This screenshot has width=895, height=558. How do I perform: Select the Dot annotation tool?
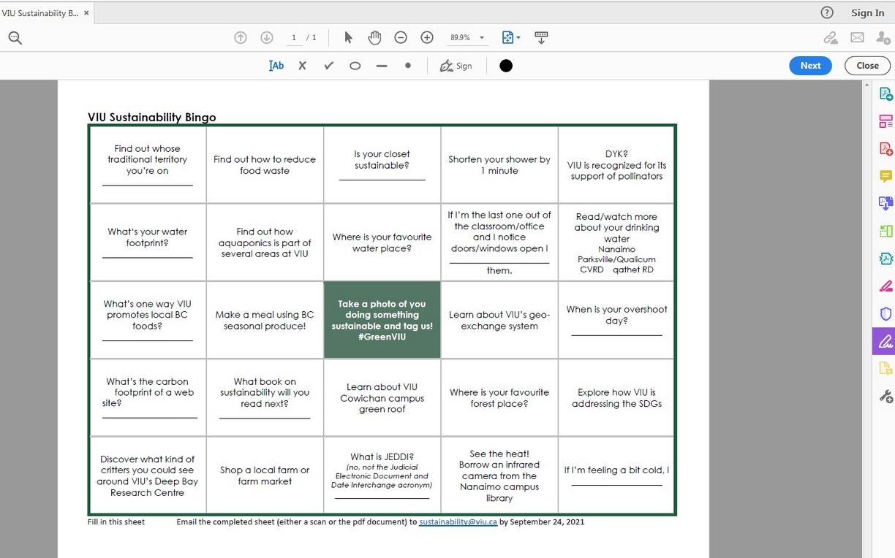click(407, 65)
